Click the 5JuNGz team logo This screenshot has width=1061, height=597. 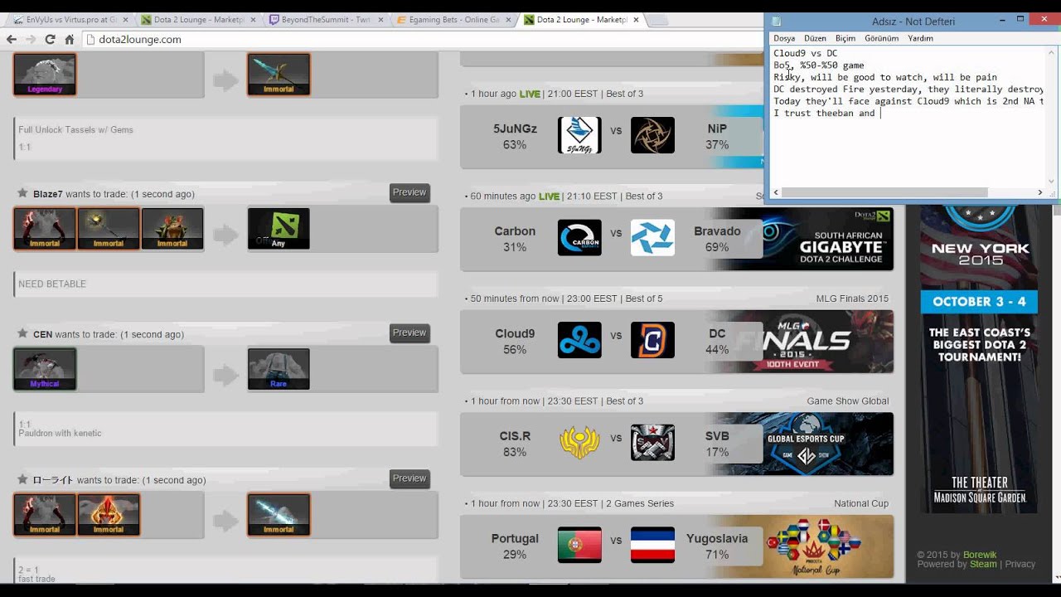[x=579, y=135]
